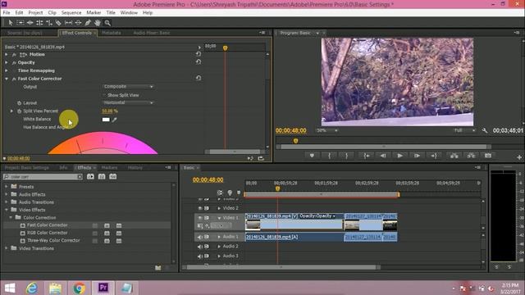Open the program monitor zoom level dropdown
The width and height of the screenshot is (525, 295).
(x=326, y=130)
